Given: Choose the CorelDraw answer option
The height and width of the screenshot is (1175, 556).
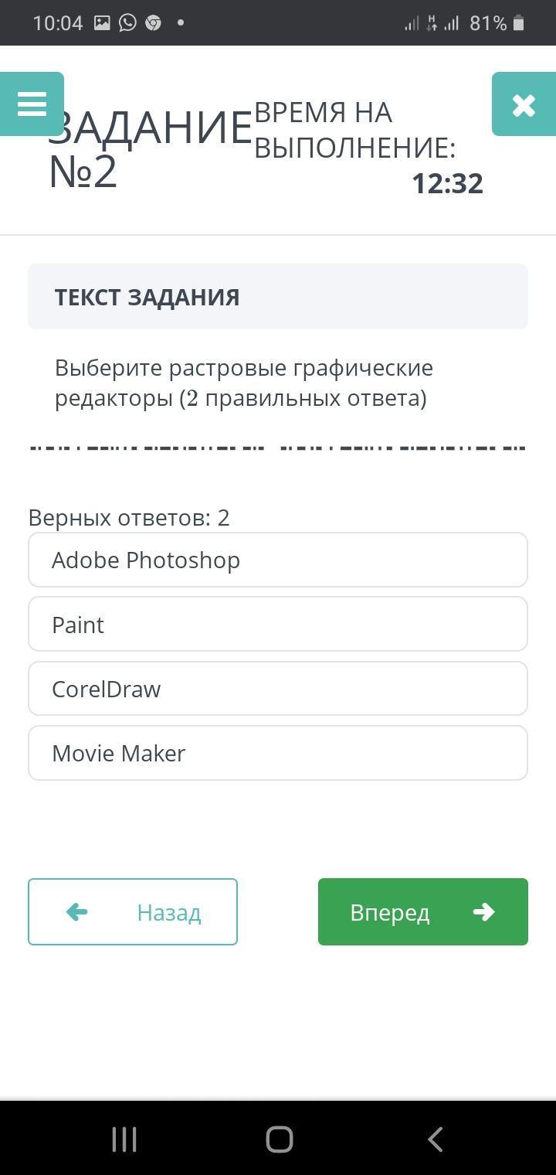Looking at the screenshot, I should [278, 689].
